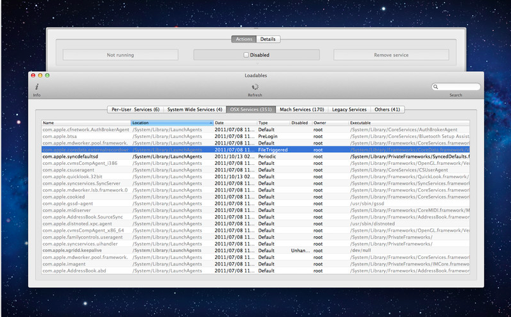The height and width of the screenshot is (317, 511).
Task: Select com.apple.cfnetwork.AuthBrokerAgent row
Action: [255, 129]
